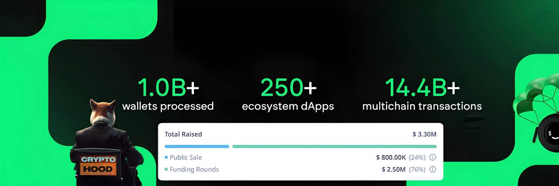The image size is (559, 186).
Task: Click the green dot before Funding Rounds
Action: tap(166, 169)
